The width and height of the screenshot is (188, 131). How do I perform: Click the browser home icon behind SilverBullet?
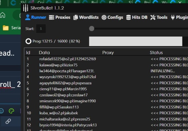tap(2, 15)
